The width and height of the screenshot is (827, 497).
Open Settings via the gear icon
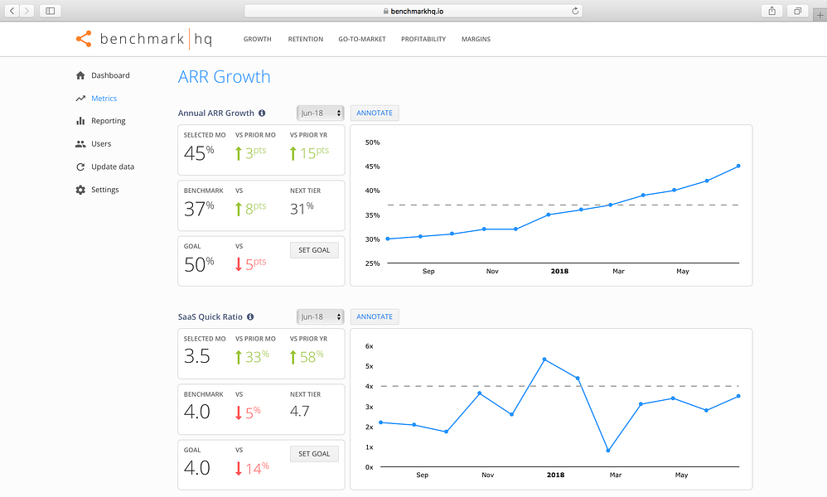[80, 190]
